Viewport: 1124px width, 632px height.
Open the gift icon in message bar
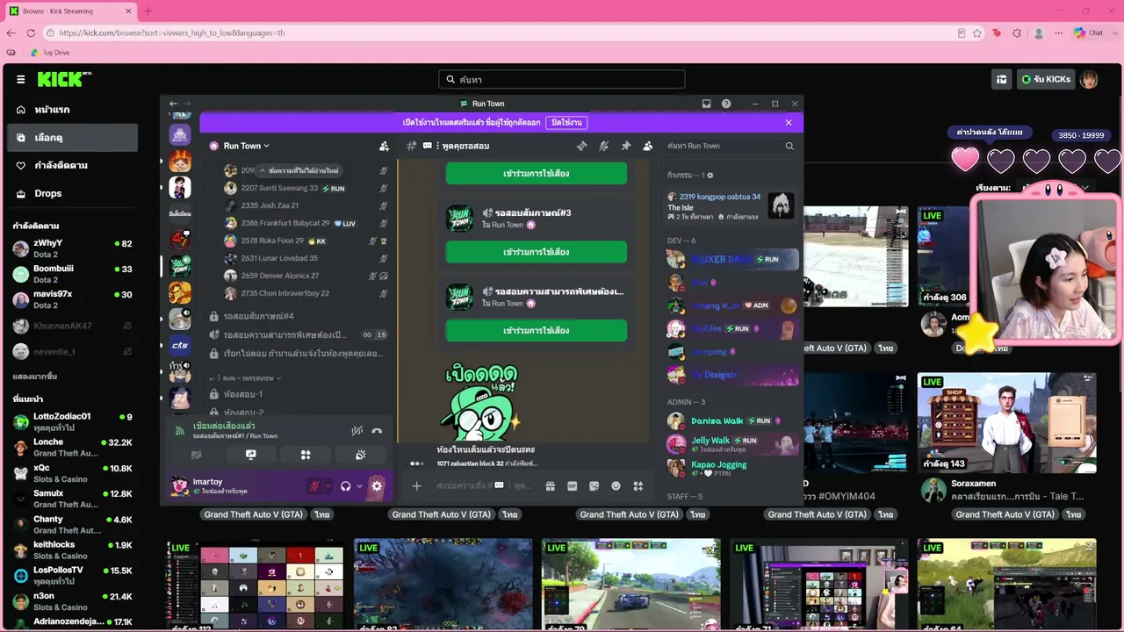pos(550,485)
